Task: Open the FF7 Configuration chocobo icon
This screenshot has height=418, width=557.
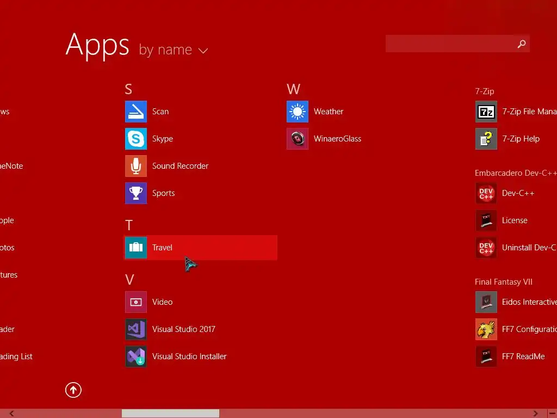Action: [486, 329]
